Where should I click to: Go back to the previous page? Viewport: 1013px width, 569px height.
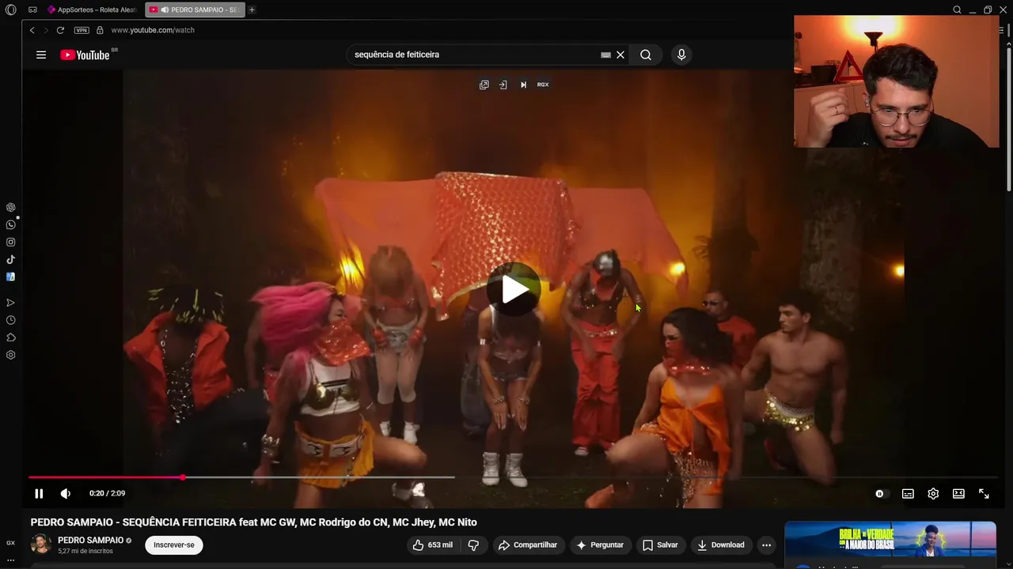coord(32,30)
